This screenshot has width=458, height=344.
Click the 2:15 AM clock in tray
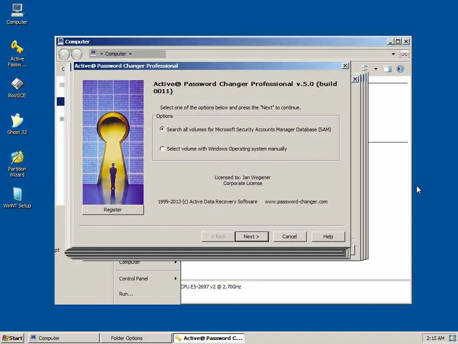(x=435, y=338)
